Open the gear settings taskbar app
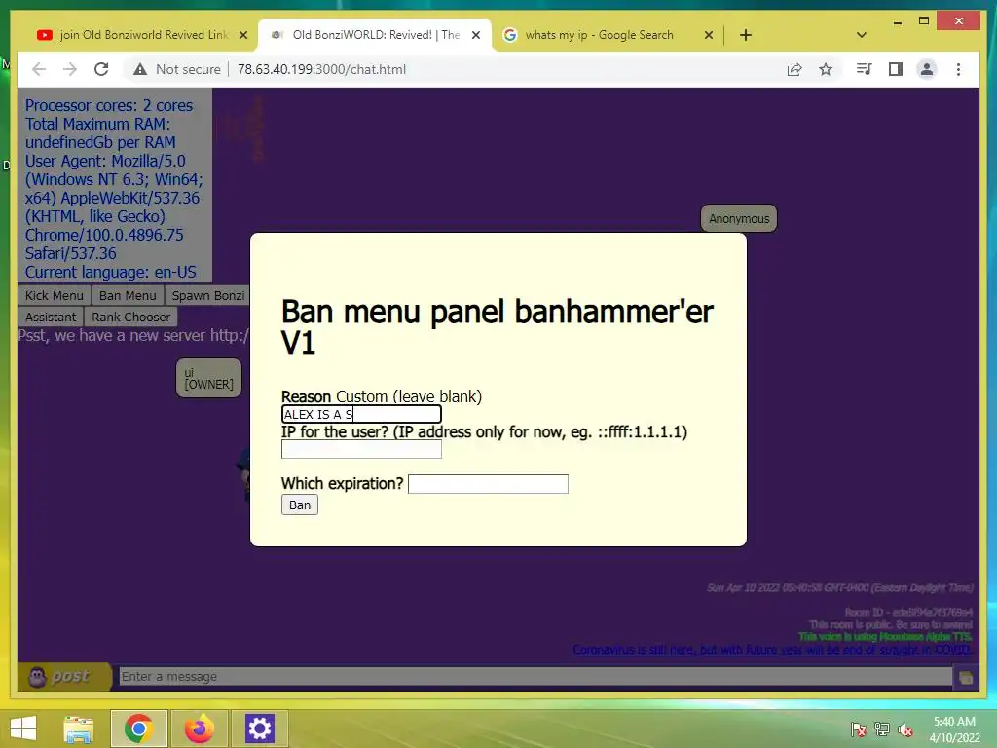 259,729
